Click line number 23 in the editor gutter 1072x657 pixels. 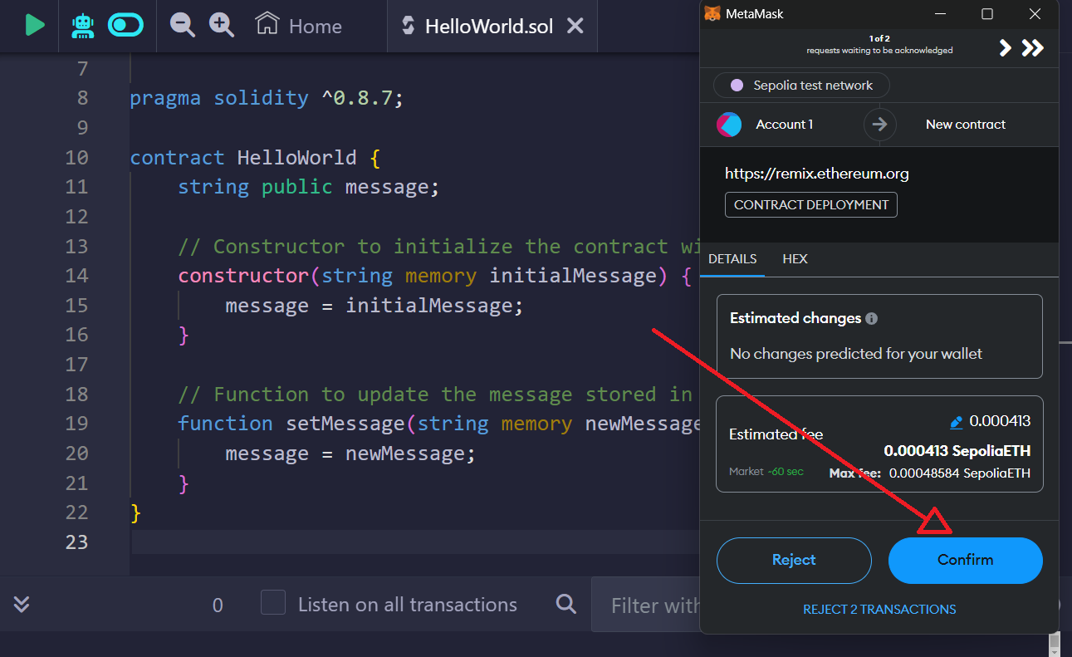coord(76,542)
